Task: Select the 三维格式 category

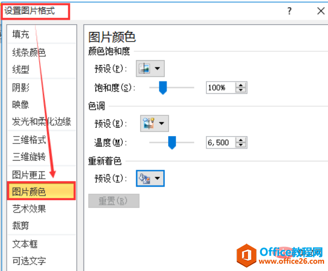Action: tap(41, 140)
